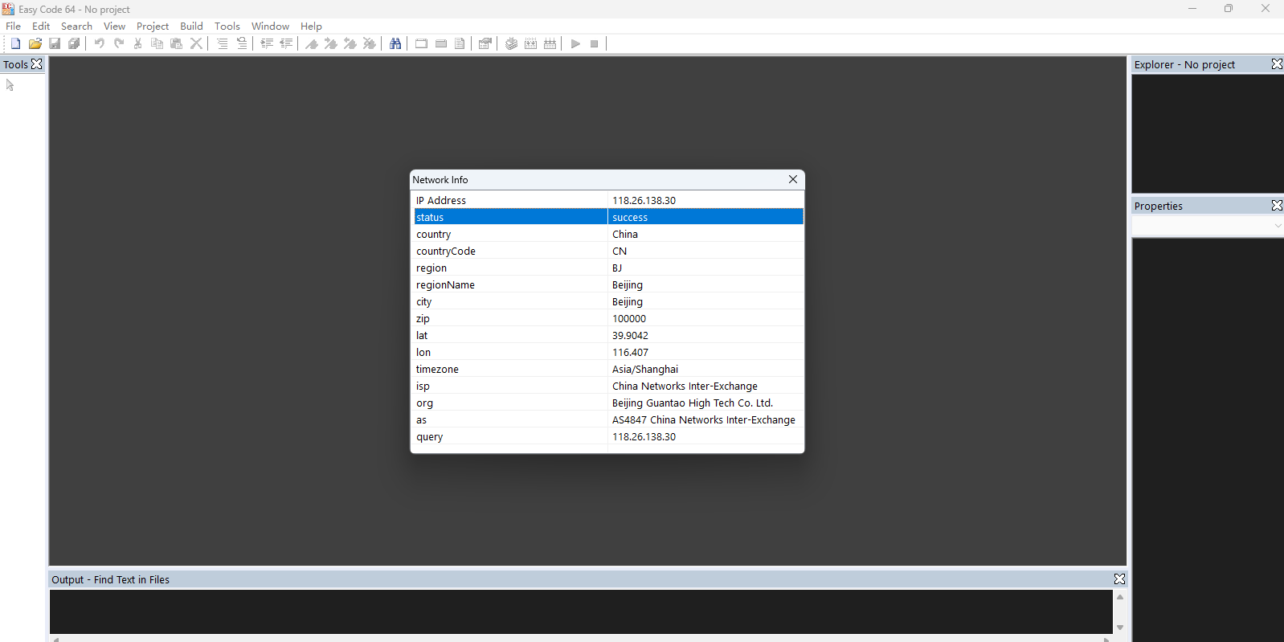Screen dimensions: 1284x642
Task: Click the Undo arrow icon
Action: pos(99,43)
